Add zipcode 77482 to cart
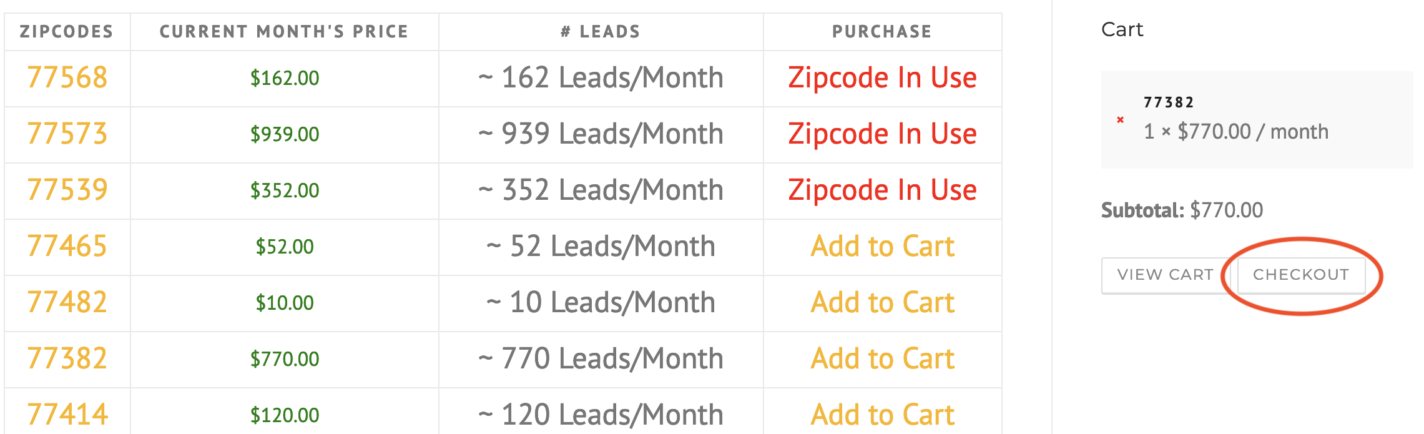1424x434 pixels. click(x=882, y=303)
